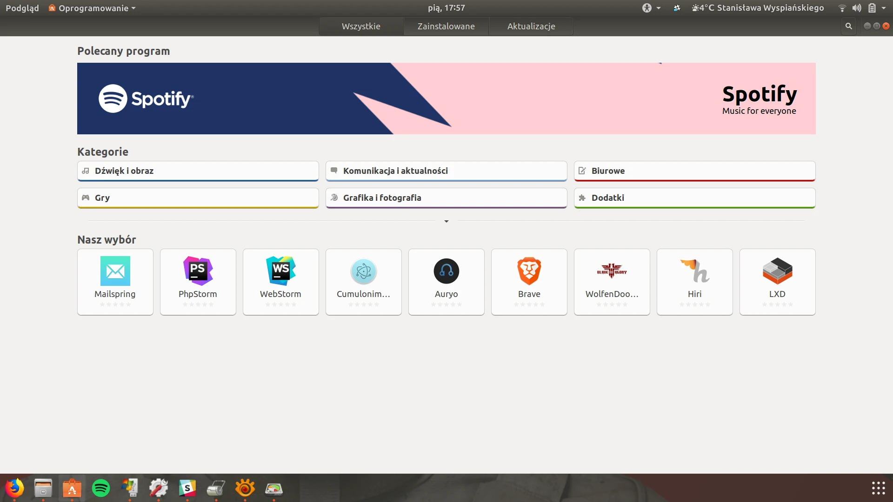This screenshot has height=502, width=893.
Task: Open Spotify from the dock
Action: coord(101,488)
